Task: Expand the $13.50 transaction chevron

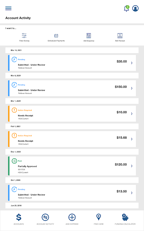Action: (x=132, y=193)
